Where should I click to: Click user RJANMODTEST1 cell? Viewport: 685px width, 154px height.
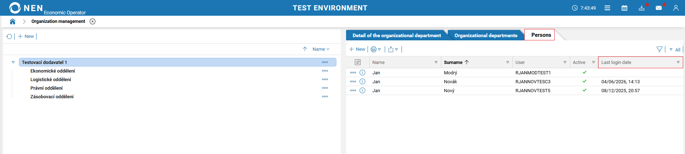pyautogui.click(x=533, y=73)
